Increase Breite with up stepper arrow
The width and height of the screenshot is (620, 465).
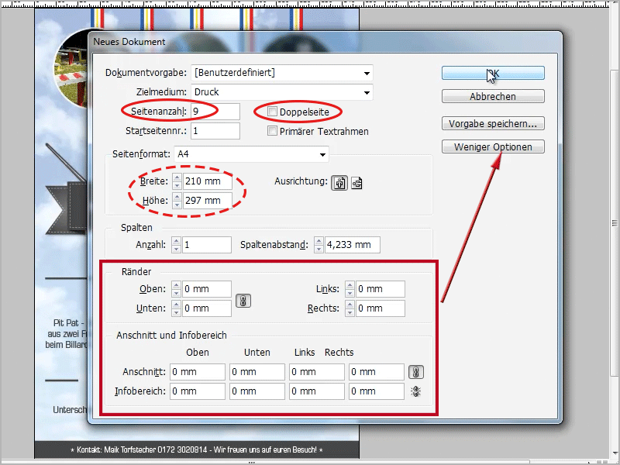pyautogui.click(x=177, y=177)
